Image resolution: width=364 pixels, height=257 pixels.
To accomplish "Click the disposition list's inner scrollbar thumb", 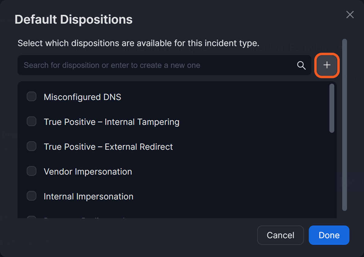I will pos(332,108).
